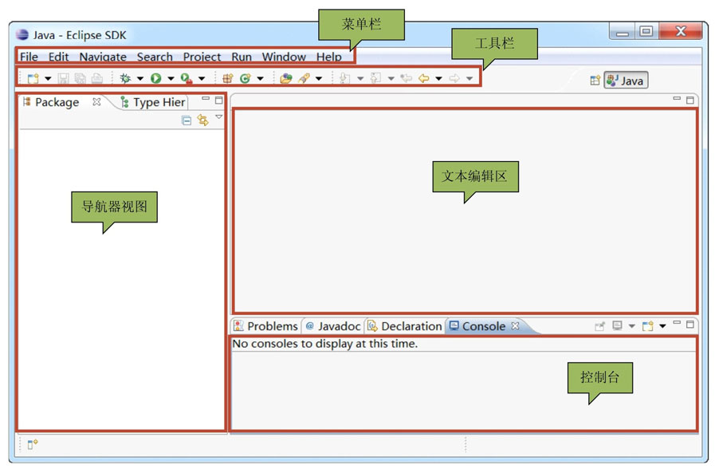
Task: Open the Project menu
Action: point(202,57)
